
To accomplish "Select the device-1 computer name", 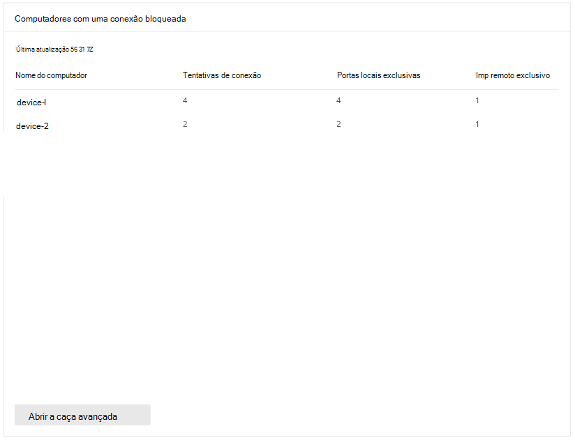I will tap(31, 103).
